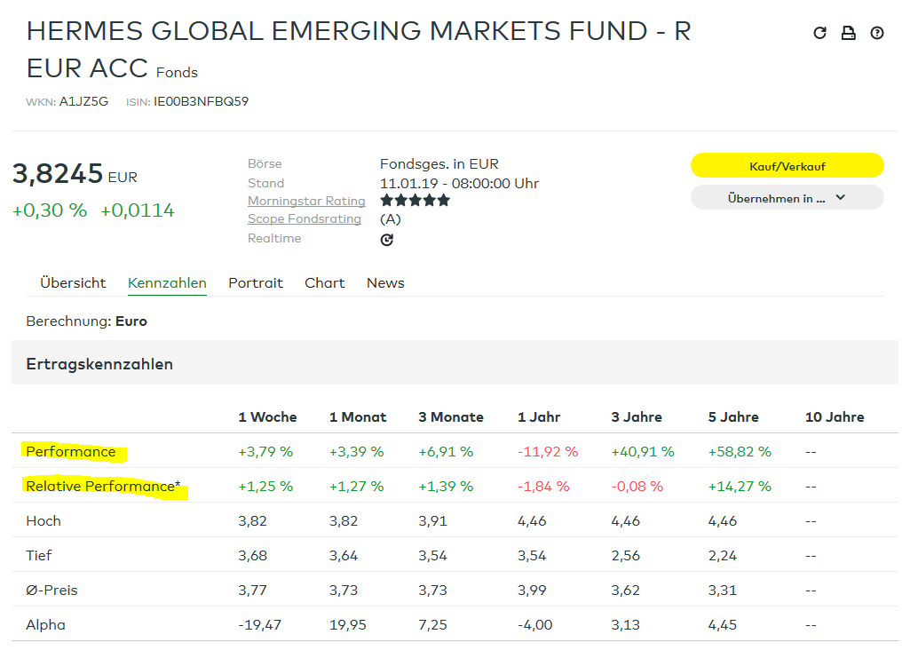Follow the Morningstar Rating link
This screenshot has width=918, height=658.
coord(306,202)
